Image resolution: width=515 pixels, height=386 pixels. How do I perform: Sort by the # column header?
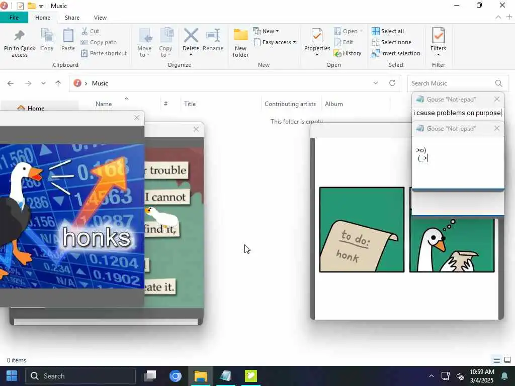[x=166, y=104]
